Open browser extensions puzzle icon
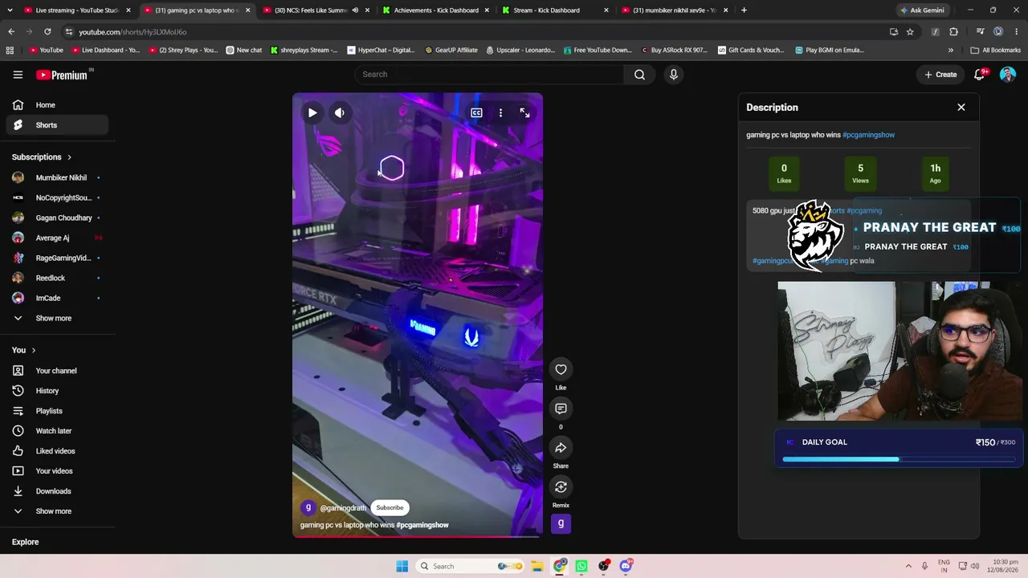 953,32
